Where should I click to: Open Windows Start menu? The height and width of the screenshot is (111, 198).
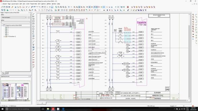coord(2,109)
